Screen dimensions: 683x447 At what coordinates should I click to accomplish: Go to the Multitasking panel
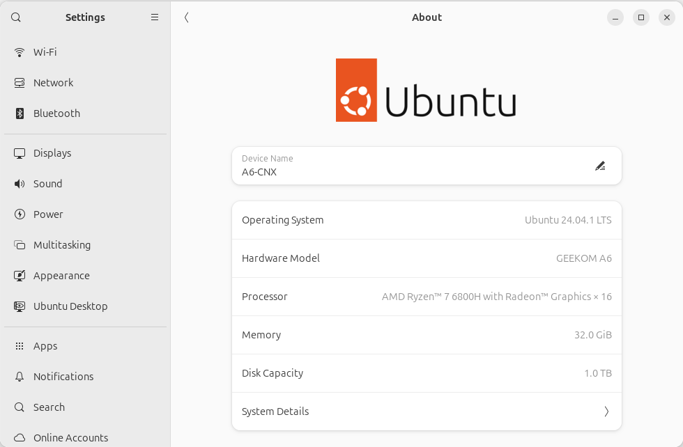(x=85, y=245)
